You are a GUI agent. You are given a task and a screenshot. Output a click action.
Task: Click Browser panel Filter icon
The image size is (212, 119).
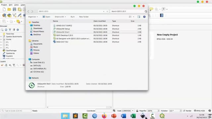click(x=10, y=30)
